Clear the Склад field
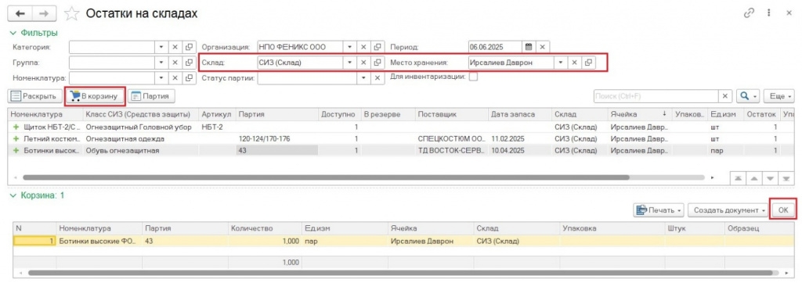Viewport: 802px width, 283px height. click(x=363, y=63)
